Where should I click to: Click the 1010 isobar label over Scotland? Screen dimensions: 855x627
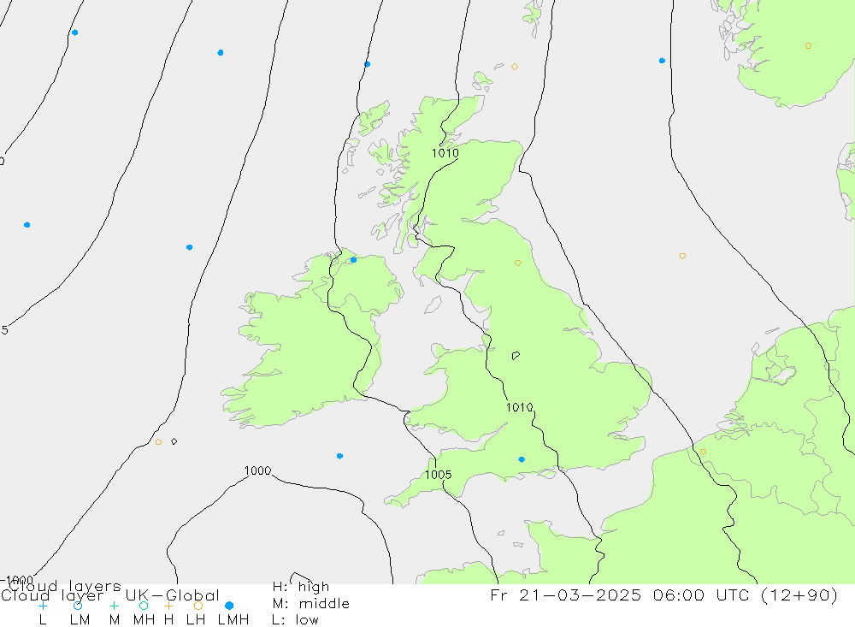coord(445,153)
